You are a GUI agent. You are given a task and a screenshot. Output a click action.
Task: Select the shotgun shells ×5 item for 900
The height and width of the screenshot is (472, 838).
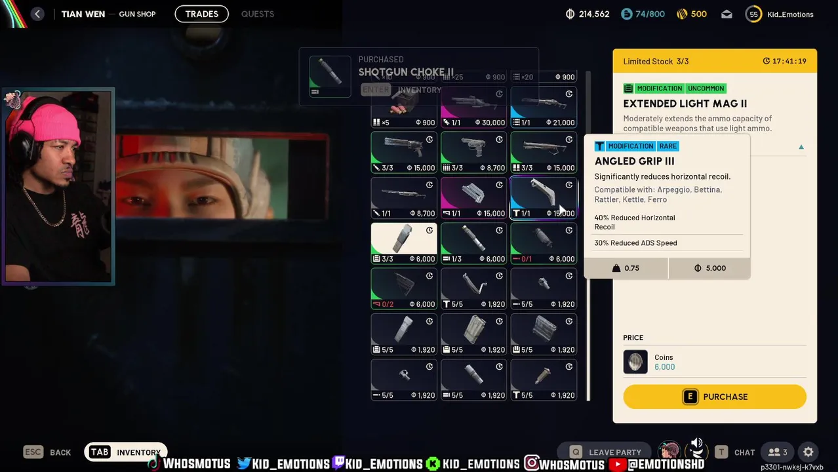coord(404,108)
